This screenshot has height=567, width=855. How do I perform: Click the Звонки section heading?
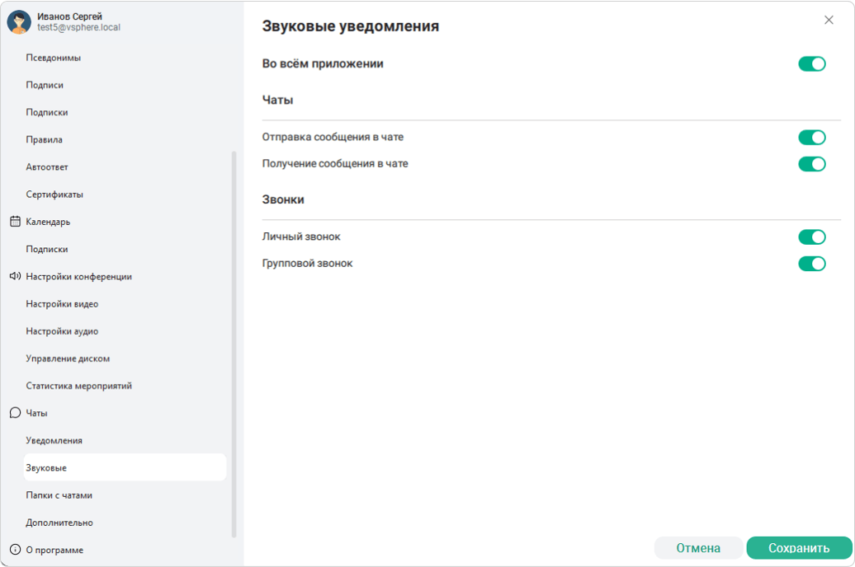(x=283, y=199)
